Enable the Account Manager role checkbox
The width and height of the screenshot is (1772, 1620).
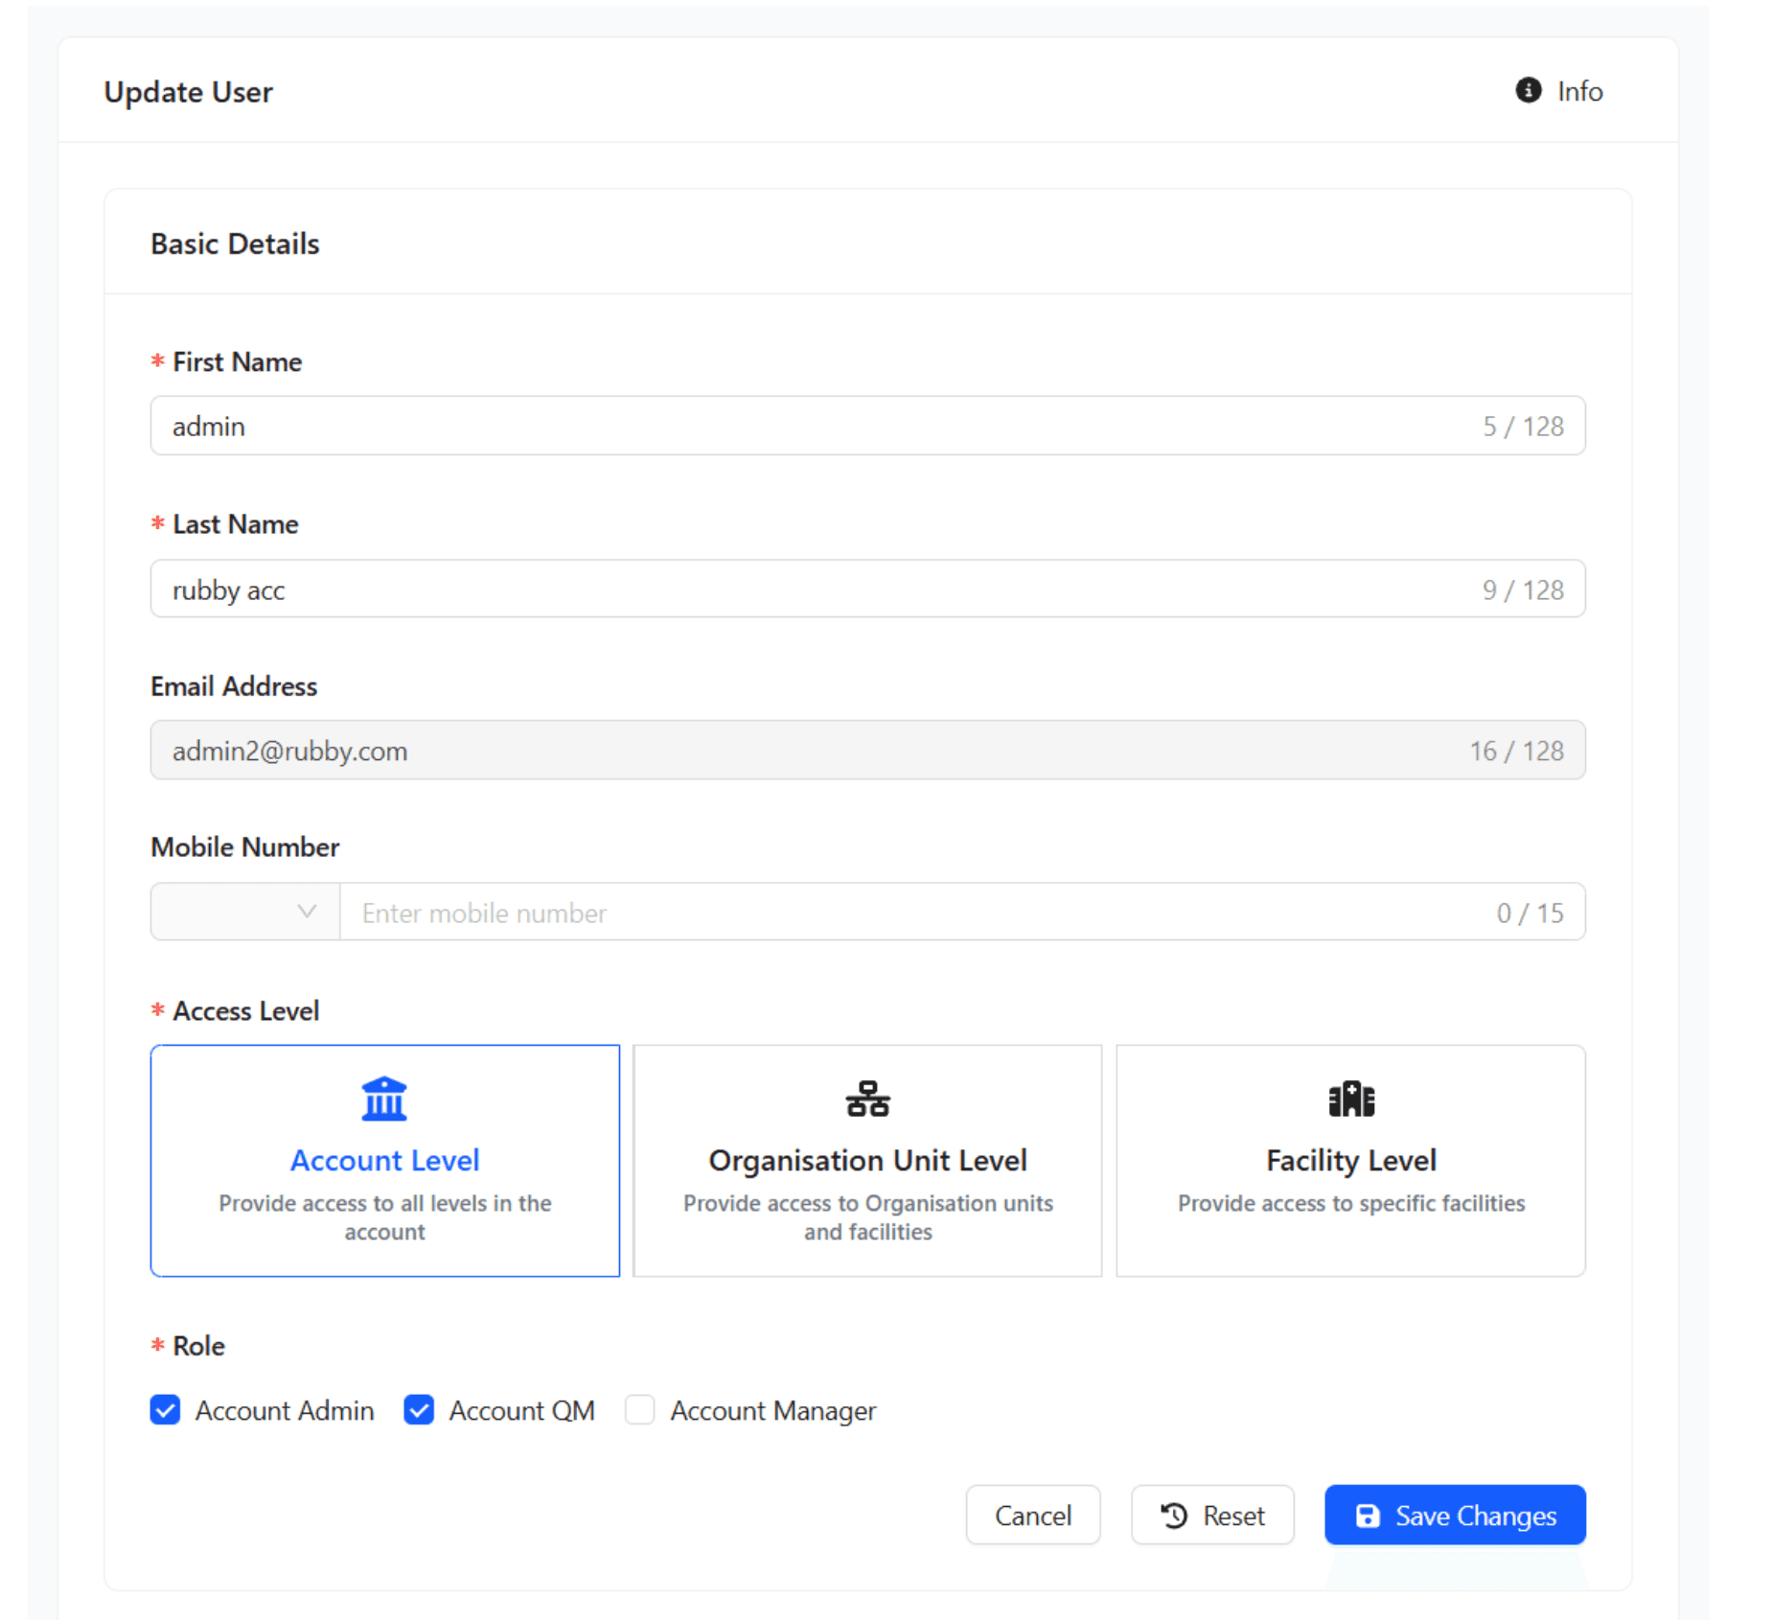coord(640,1410)
